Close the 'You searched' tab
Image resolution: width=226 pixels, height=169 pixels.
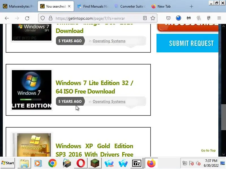point(69,6)
